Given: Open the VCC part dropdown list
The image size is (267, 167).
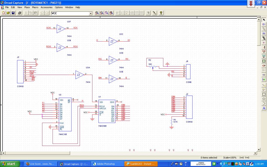Looking at the screenshot, I should click(91, 13).
